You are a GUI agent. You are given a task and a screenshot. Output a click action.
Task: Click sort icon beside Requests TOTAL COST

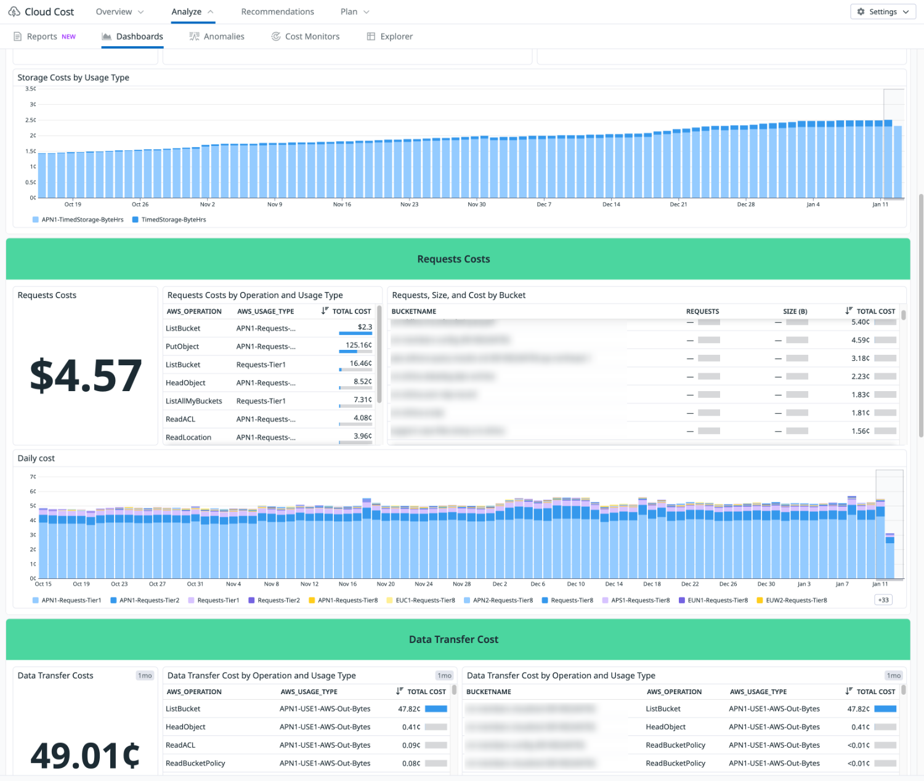325,311
